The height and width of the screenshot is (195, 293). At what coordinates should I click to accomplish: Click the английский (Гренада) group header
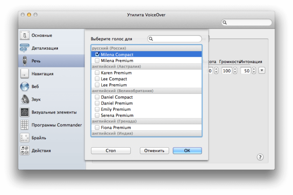(146, 121)
